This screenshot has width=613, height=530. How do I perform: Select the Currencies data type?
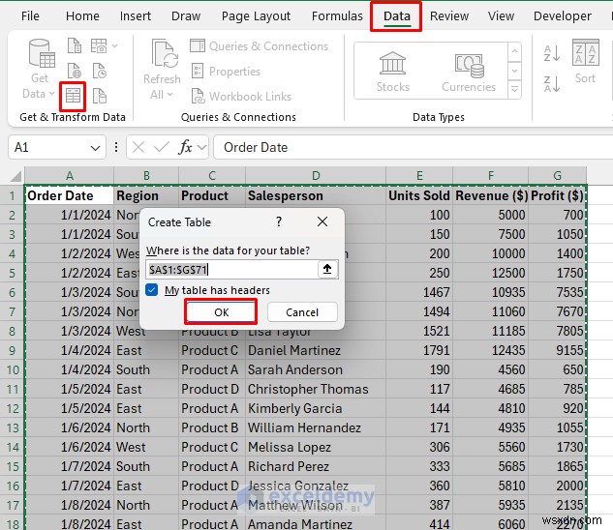click(469, 72)
